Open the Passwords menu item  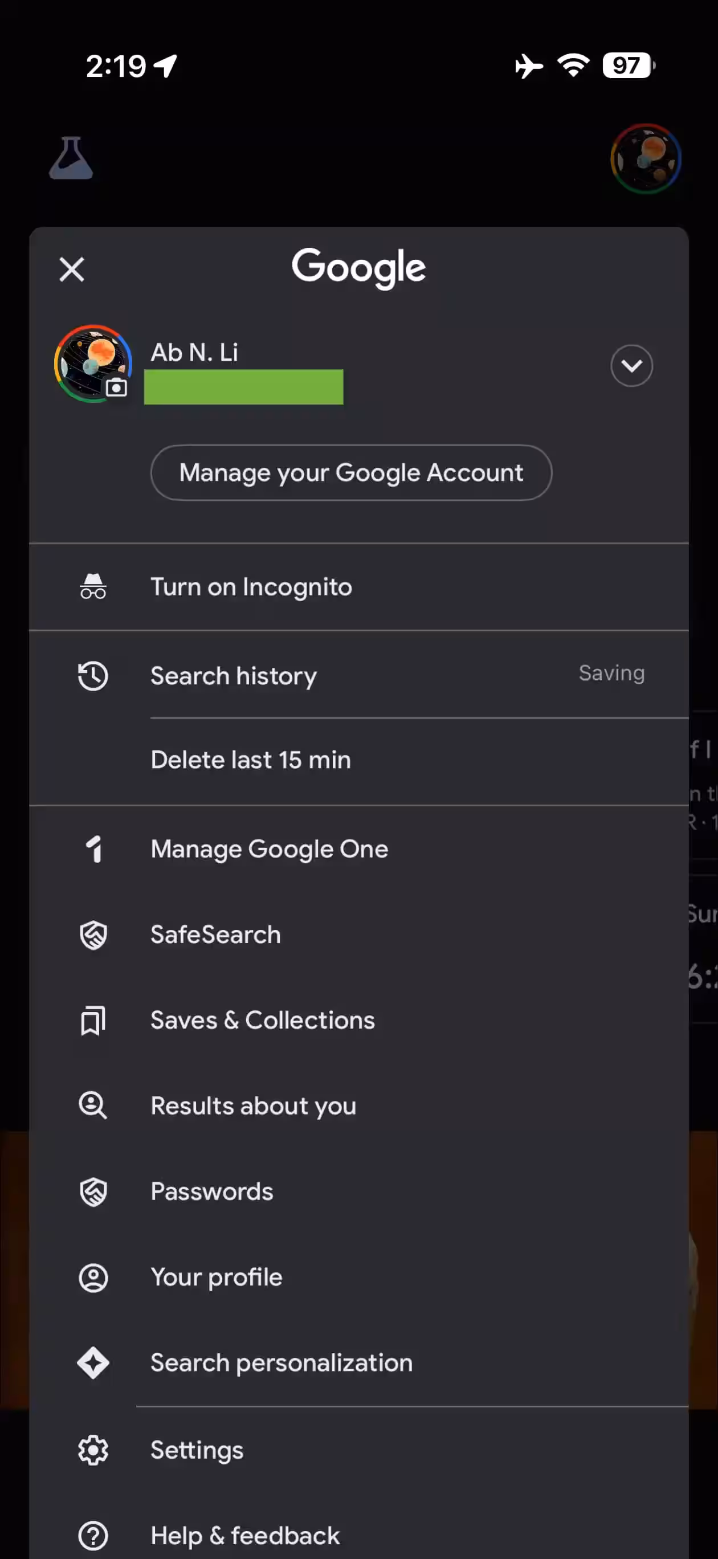pos(212,1191)
